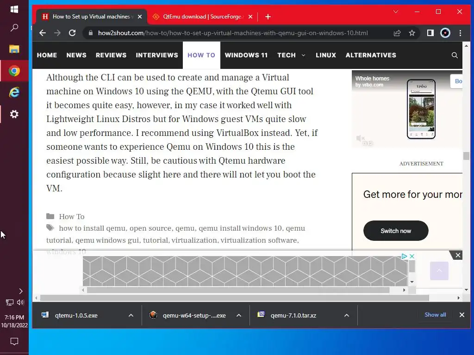Viewport: 474px width, 355px height.
Task: Open WINDOWS 11 nav item
Action: coord(246,55)
